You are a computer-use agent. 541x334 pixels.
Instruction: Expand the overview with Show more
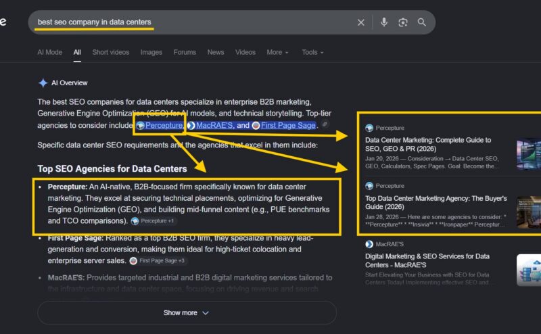click(187, 312)
